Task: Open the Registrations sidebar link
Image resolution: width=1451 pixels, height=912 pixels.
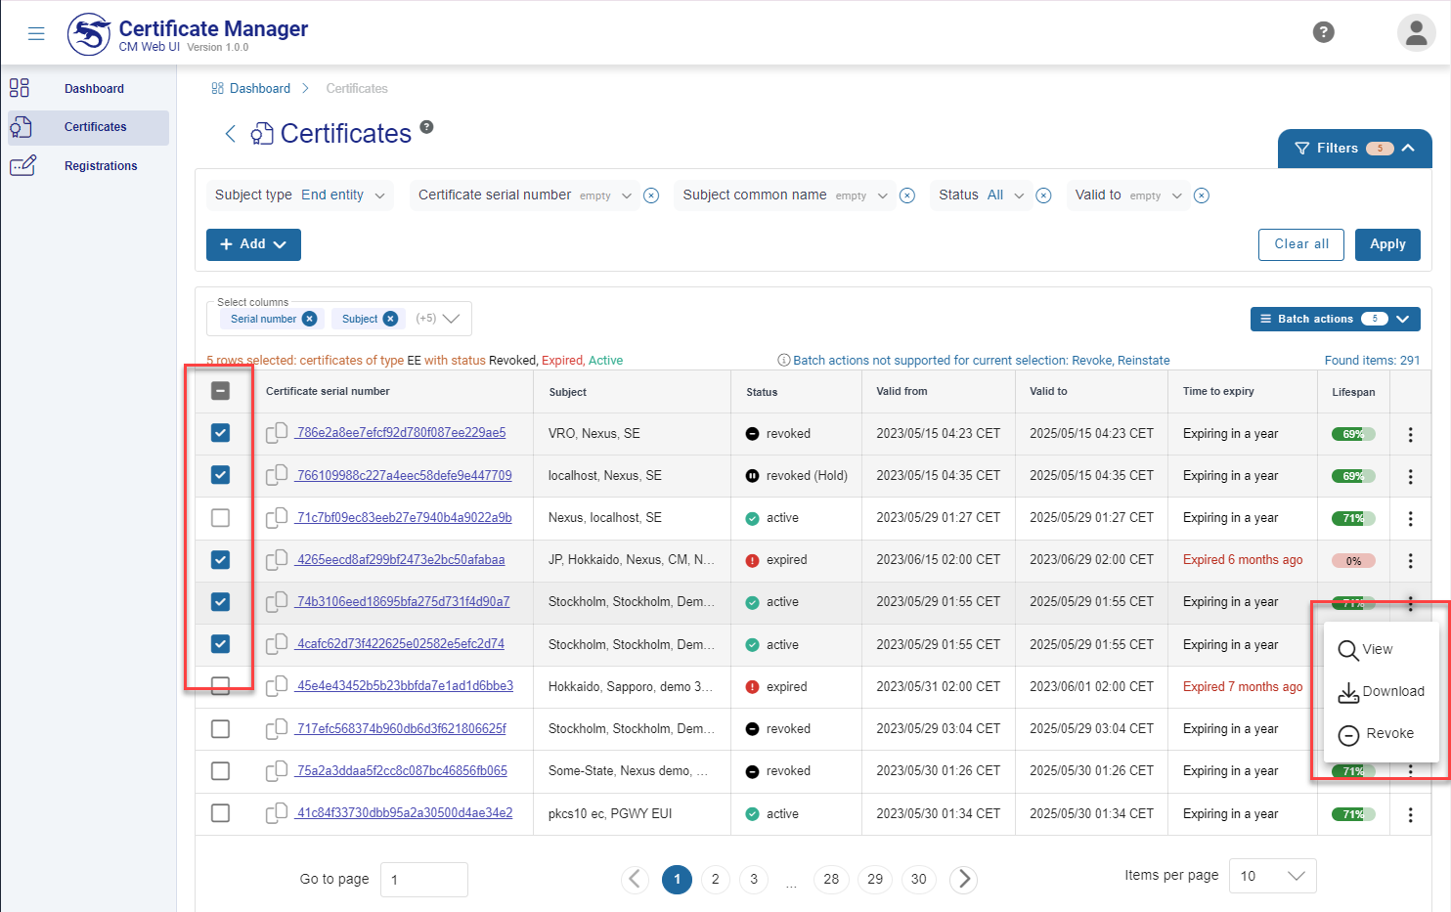Action: (x=101, y=166)
